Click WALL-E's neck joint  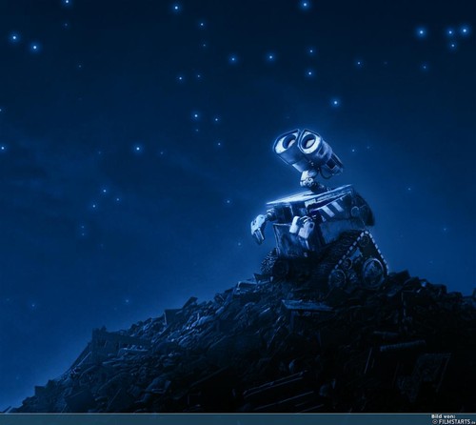coord(307,180)
